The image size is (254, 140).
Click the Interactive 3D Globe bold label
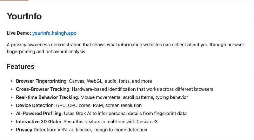point(39,121)
